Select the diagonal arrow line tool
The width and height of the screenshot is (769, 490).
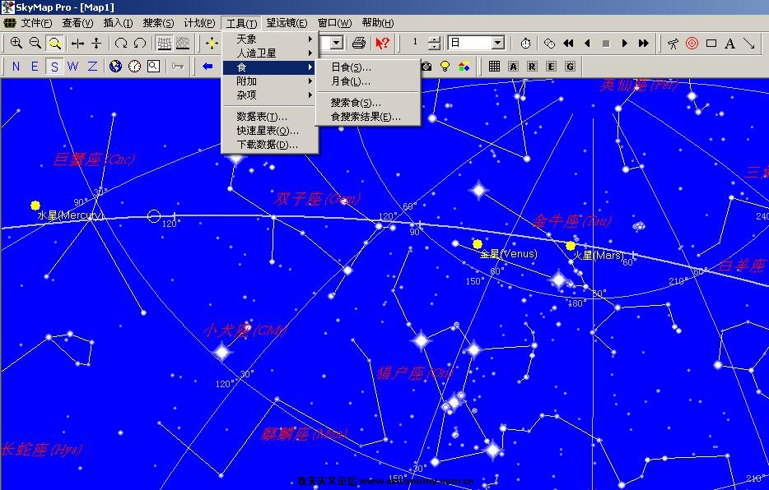(749, 43)
